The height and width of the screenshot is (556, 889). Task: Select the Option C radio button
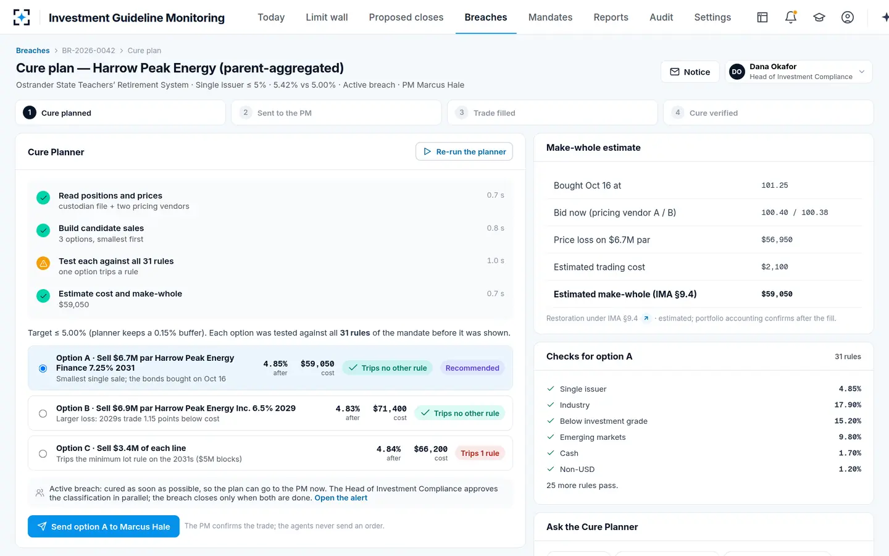(43, 453)
